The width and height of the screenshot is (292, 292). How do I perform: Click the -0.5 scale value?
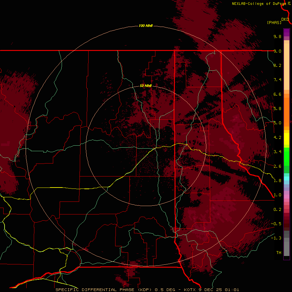[x=276, y=224]
